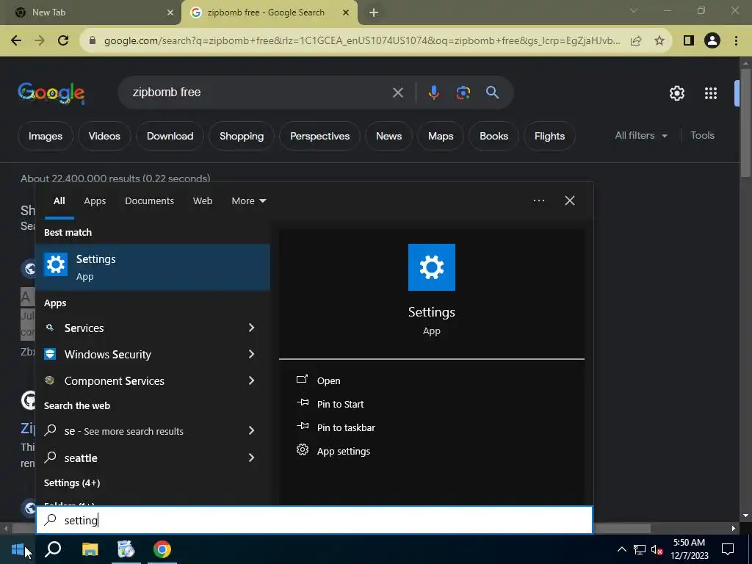Switch to the Web search tab

pyautogui.click(x=203, y=201)
